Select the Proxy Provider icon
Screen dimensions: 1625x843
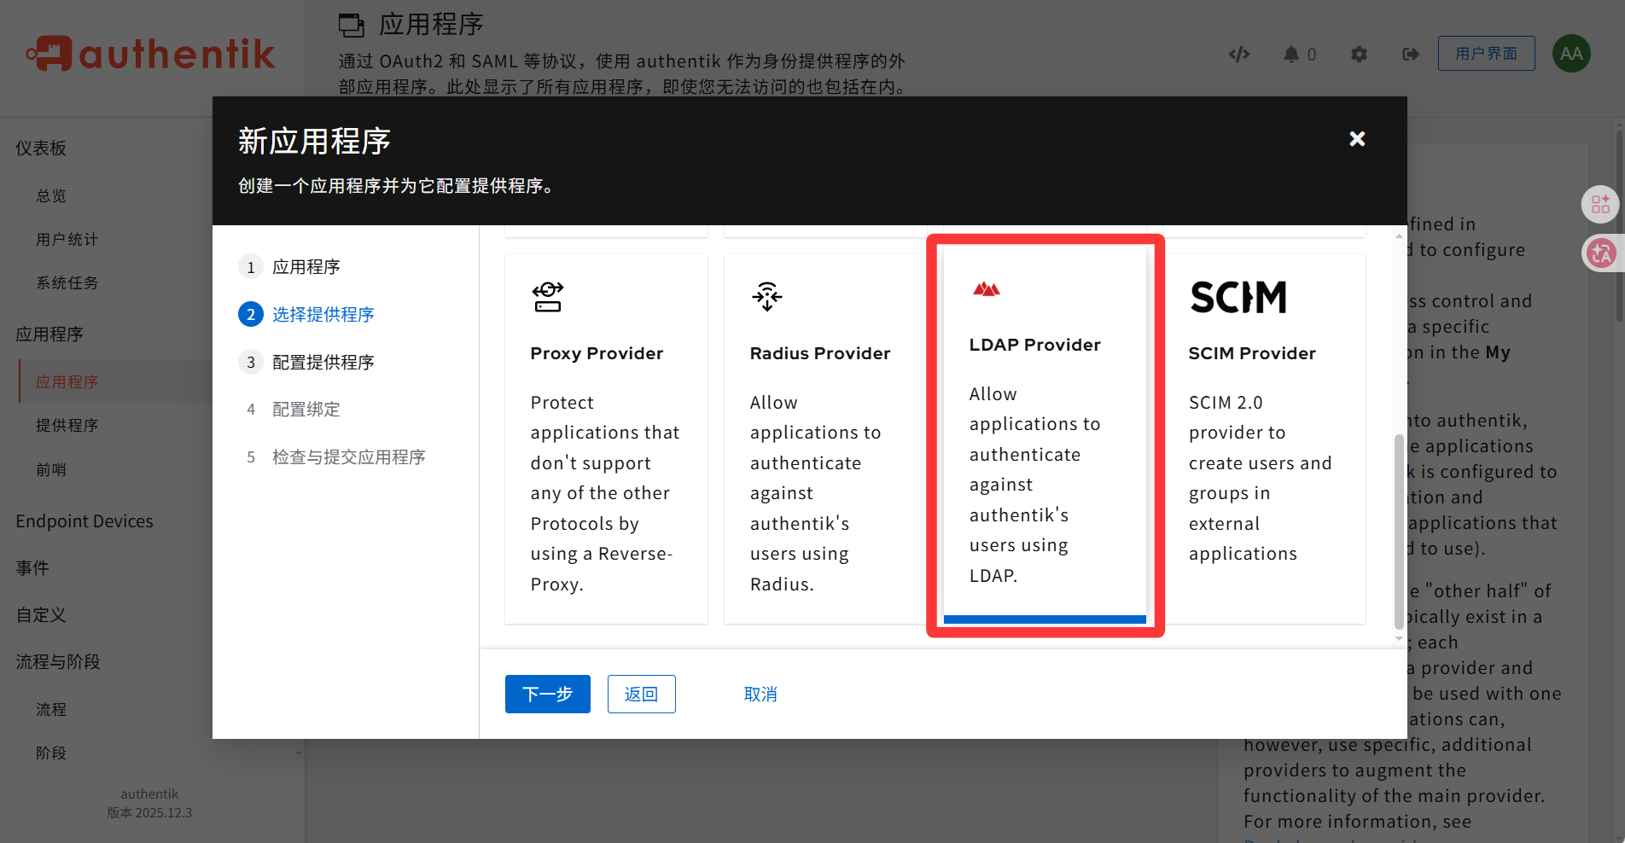tap(548, 297)
